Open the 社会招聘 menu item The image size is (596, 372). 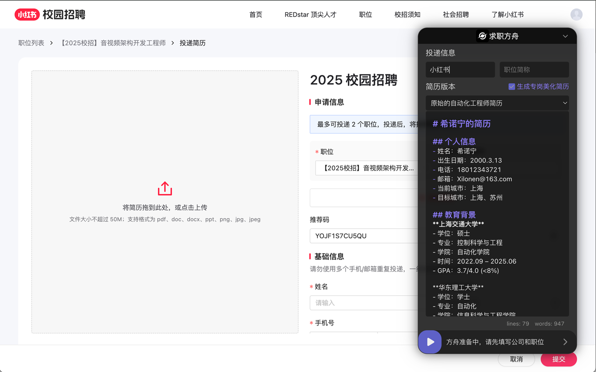point(456,14)
